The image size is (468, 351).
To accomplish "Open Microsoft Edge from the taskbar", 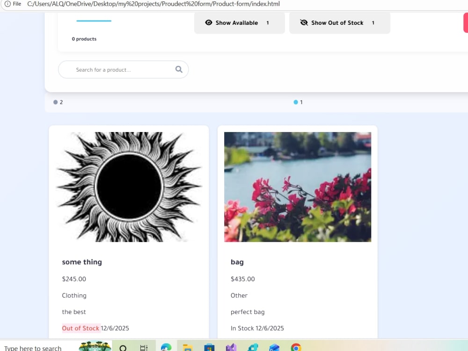I will click(166, 348).
